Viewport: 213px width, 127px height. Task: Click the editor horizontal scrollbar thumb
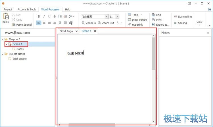tap(92, 124)
